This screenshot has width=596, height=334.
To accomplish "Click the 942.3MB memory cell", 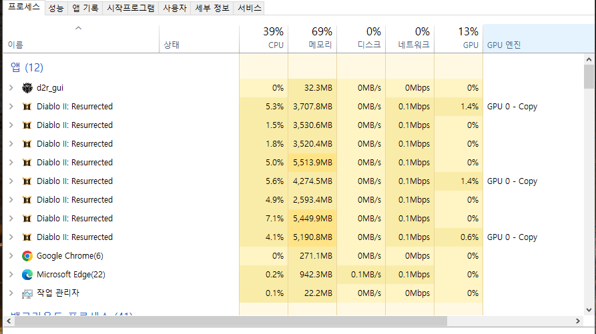I will pyautogui.click(x=312, y=275).
